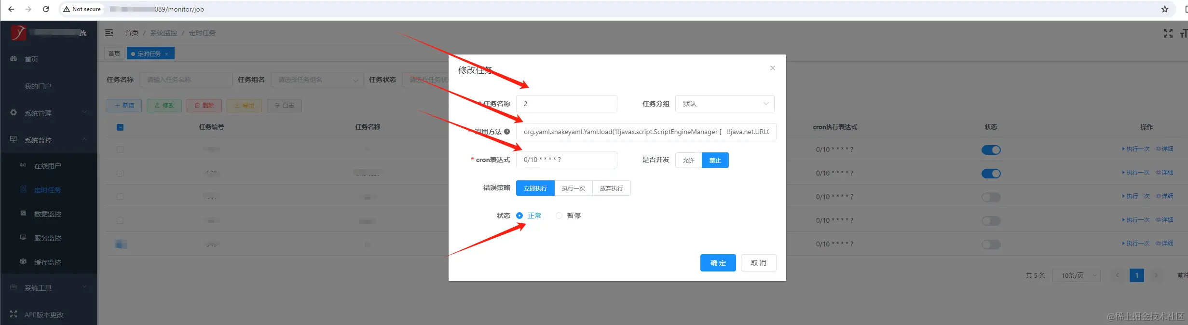Image resolution: width=1188 pixels, height=325 pixels.
Task: Click the 日志 toolbar button
Action: click(284, 105)
